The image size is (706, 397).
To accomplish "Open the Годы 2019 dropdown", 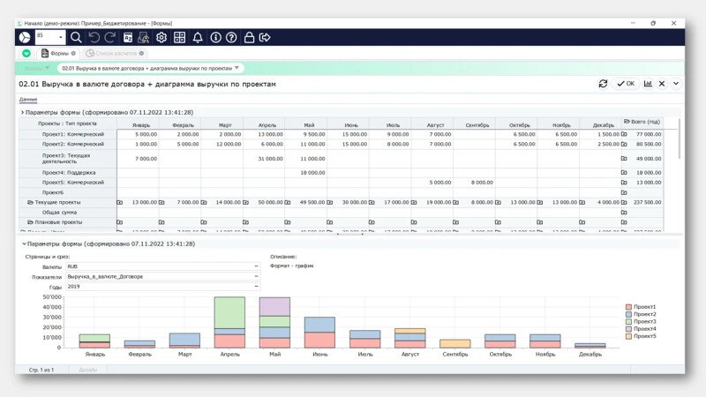I will pos(257,287).
